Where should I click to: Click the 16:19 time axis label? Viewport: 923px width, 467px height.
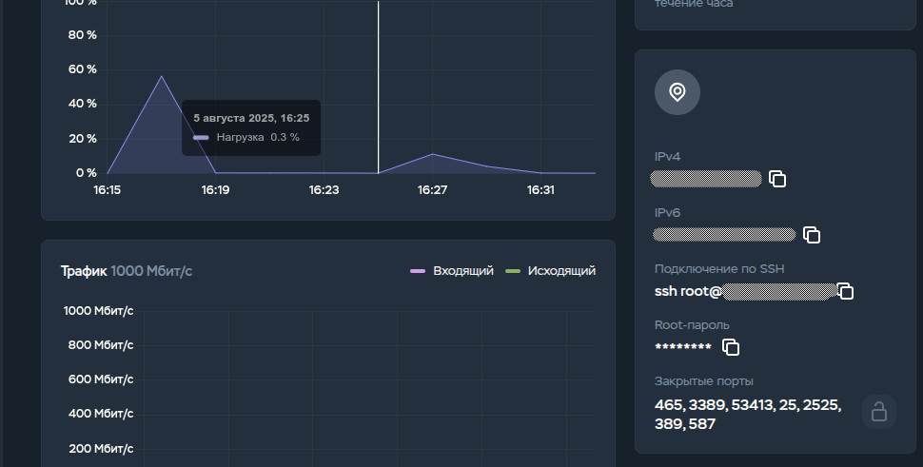point(215,190)
